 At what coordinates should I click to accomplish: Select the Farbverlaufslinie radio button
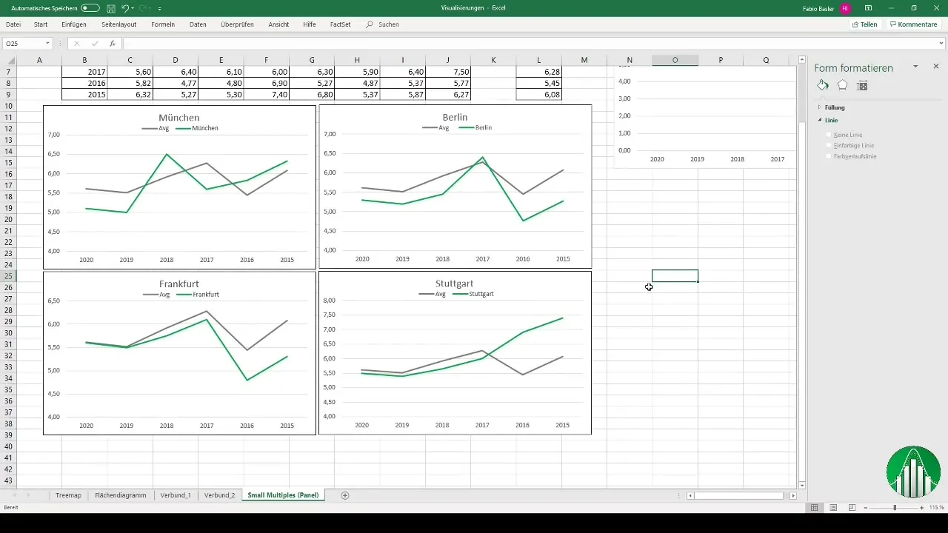point(828,157)
